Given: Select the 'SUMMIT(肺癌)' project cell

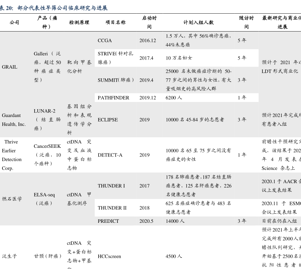Looking at the screenshot, I should pyautogui.click(x=116, y=80).
